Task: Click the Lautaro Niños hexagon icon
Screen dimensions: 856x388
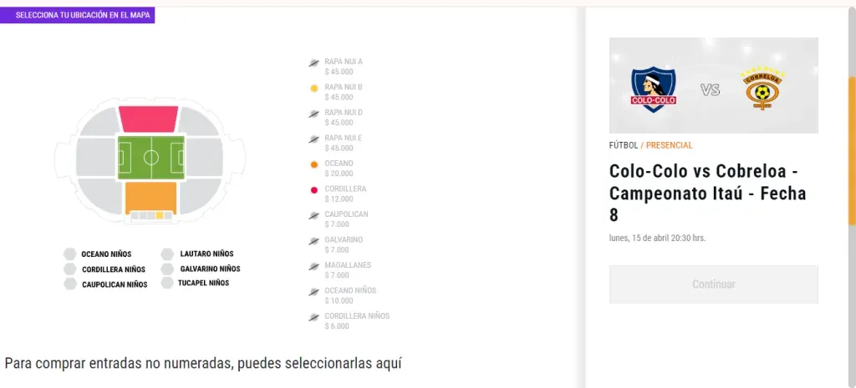Action: [x=168, y=254]
